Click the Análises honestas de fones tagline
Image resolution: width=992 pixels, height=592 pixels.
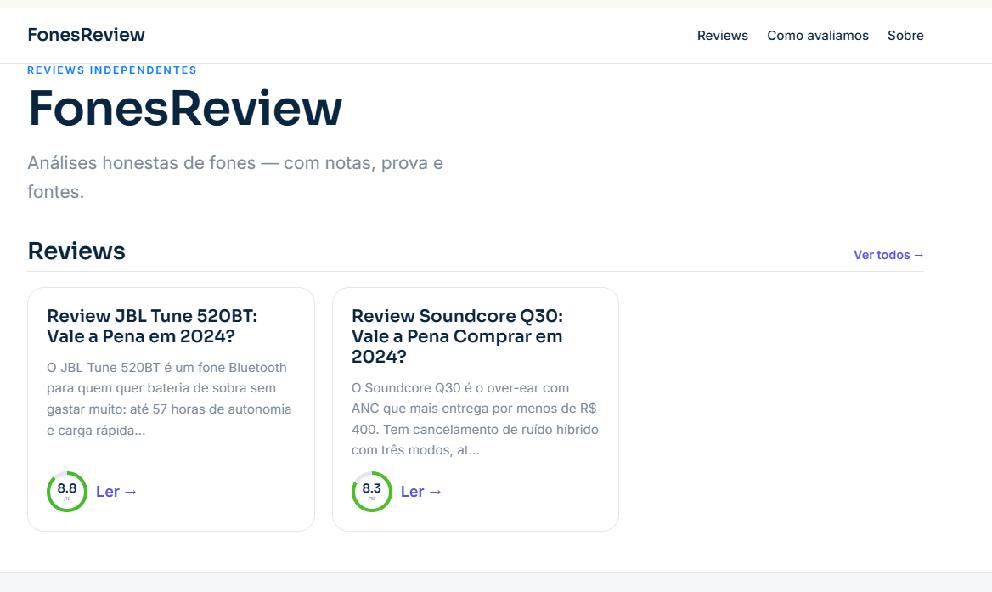pyautogui.click(x=235, y=178)
